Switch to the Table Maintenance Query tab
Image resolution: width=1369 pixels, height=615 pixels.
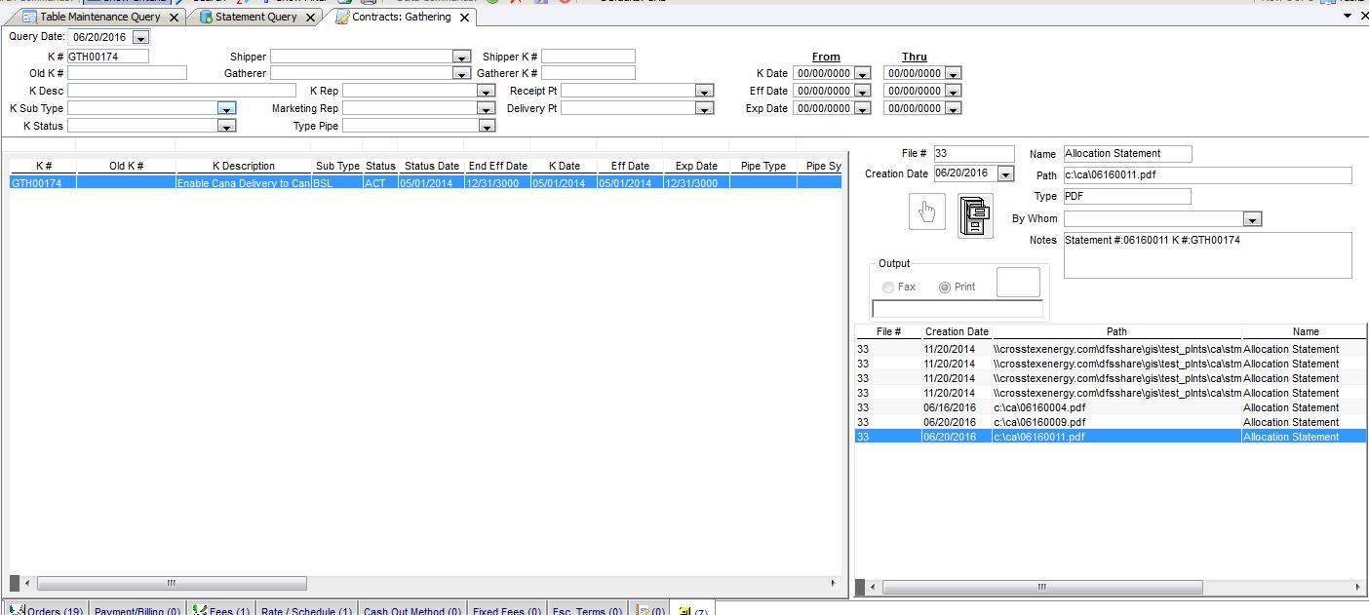coord(98,18)
